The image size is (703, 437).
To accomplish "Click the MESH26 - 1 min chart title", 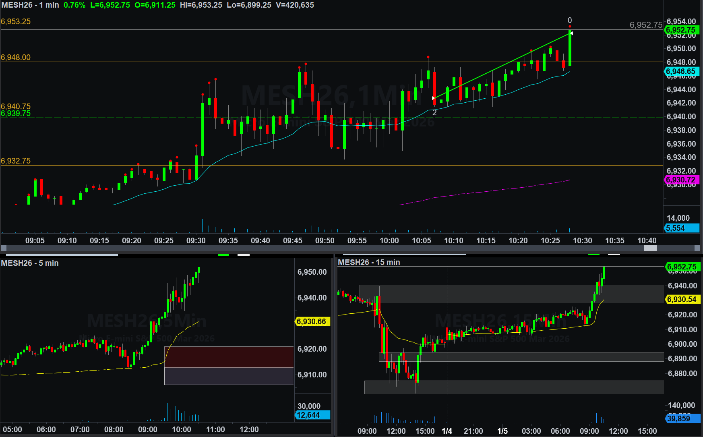I will [30, 5].
